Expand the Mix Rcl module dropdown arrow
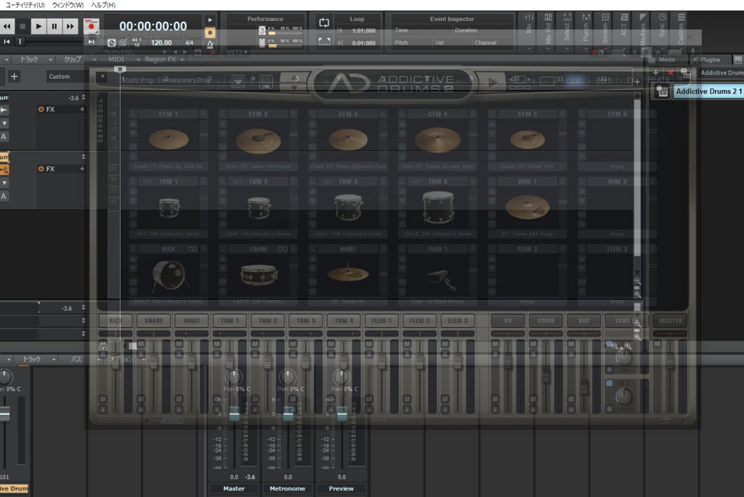 (x=548, y=49)
